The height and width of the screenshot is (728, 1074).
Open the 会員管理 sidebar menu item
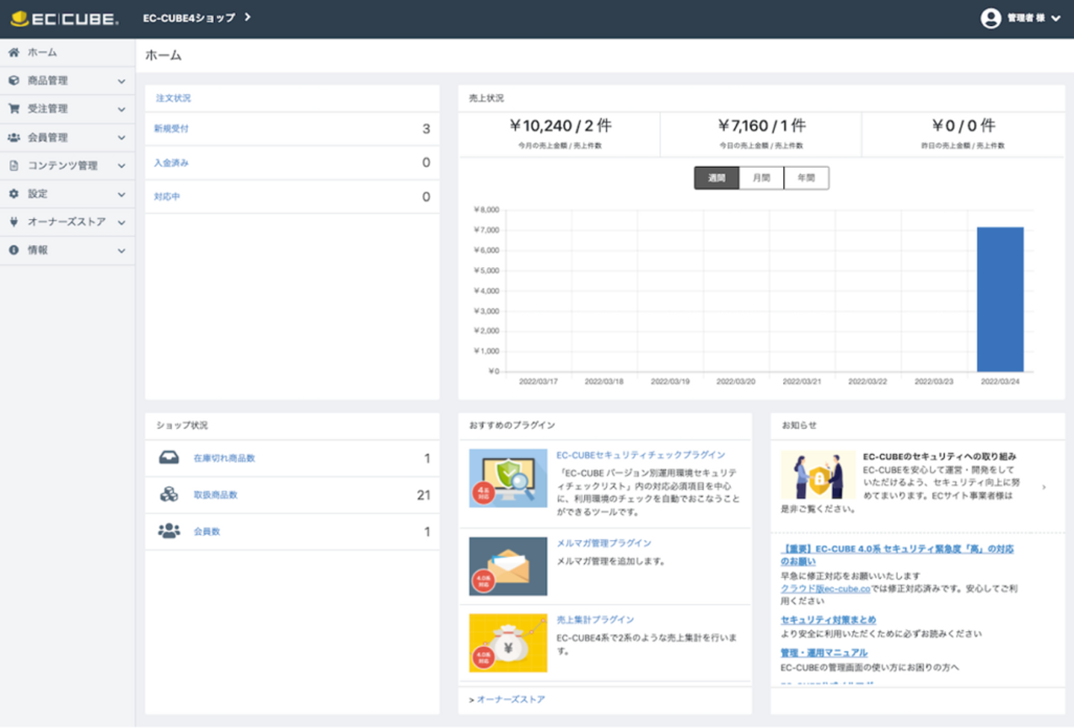[48, 137]
